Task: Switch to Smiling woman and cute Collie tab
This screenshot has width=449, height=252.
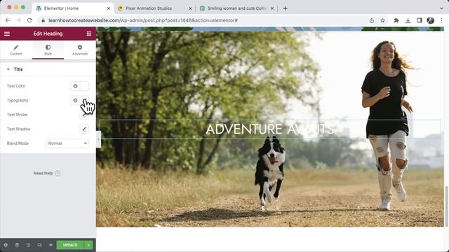Action: tap(237, 8)
